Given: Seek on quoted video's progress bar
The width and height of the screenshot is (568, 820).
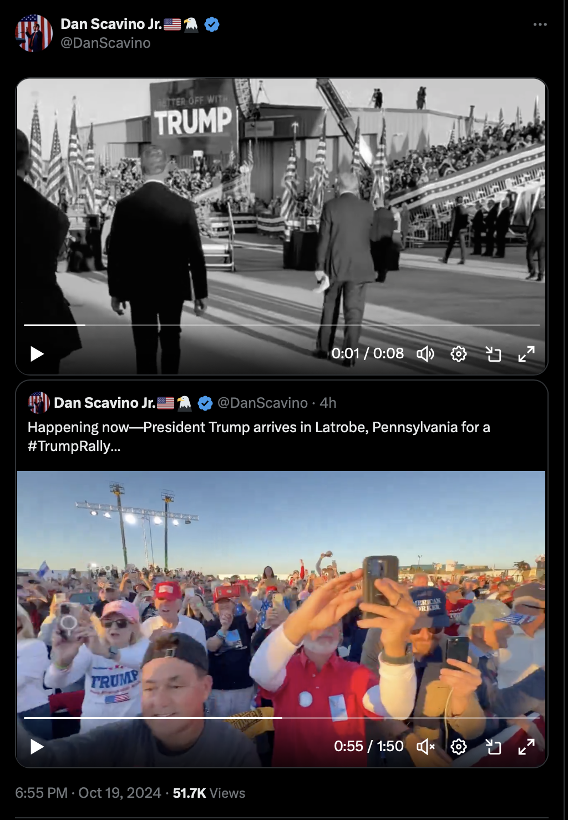Looking at the screenshot, I should coord(282,718).
